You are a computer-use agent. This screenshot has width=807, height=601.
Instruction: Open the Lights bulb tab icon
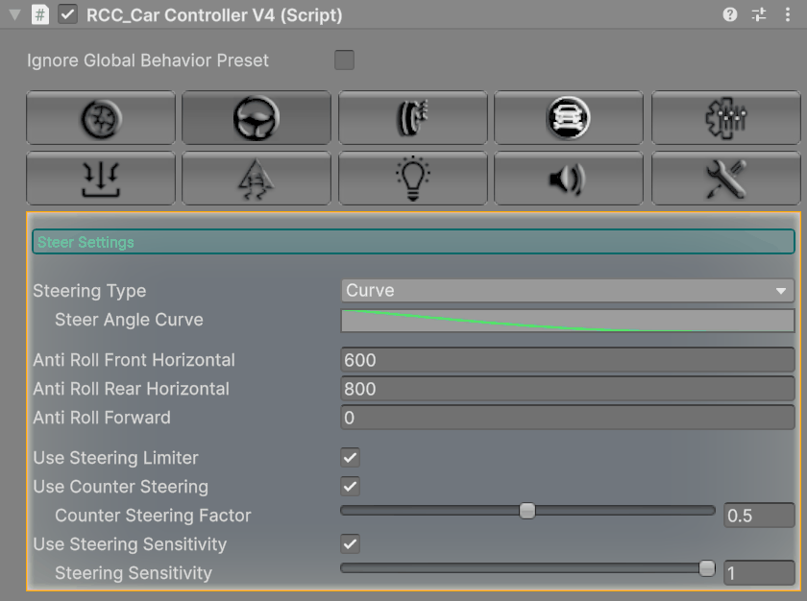tap(413, 179)
